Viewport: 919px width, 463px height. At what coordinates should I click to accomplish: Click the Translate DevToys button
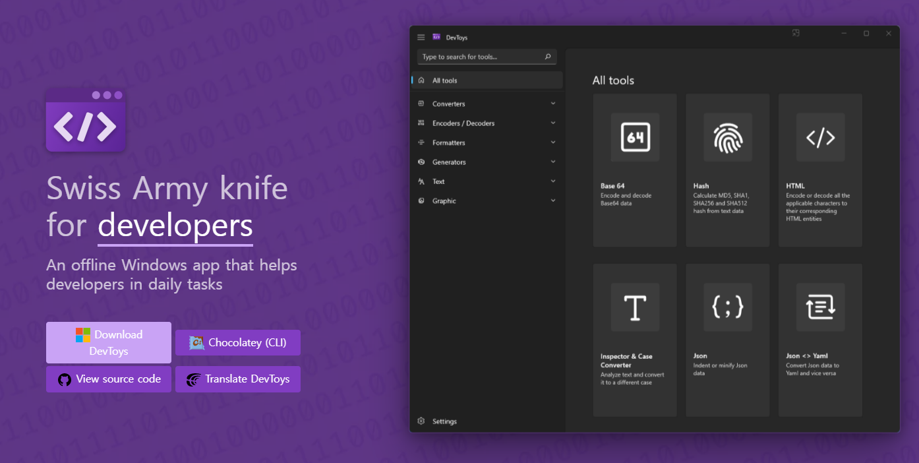pos(238,379)
